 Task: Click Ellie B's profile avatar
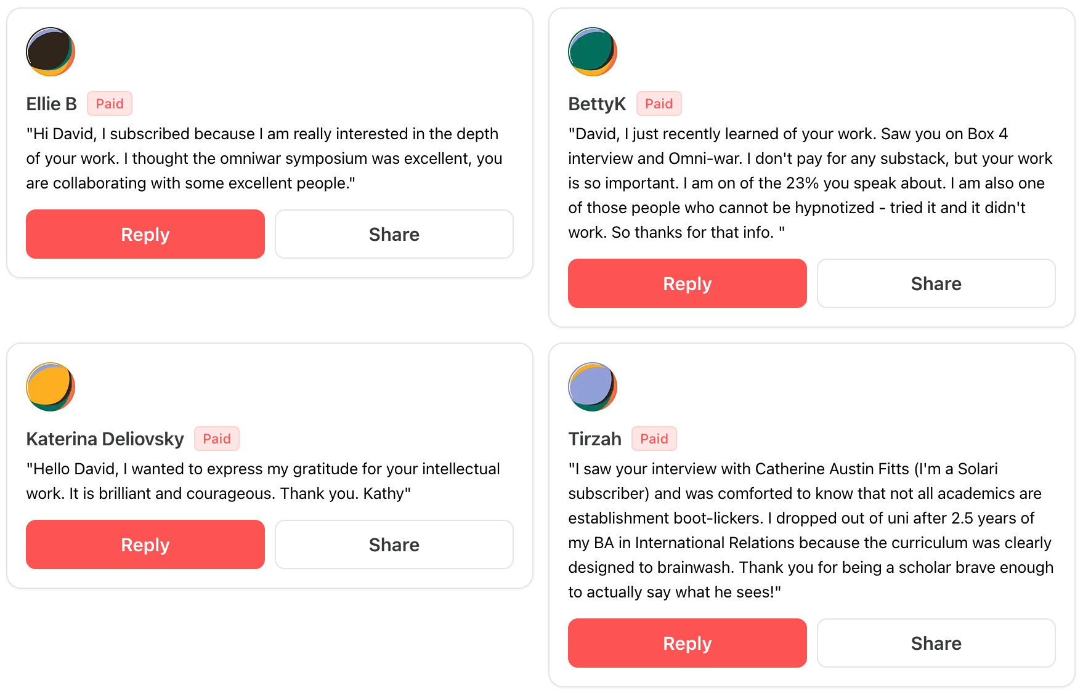pos(51,52)
